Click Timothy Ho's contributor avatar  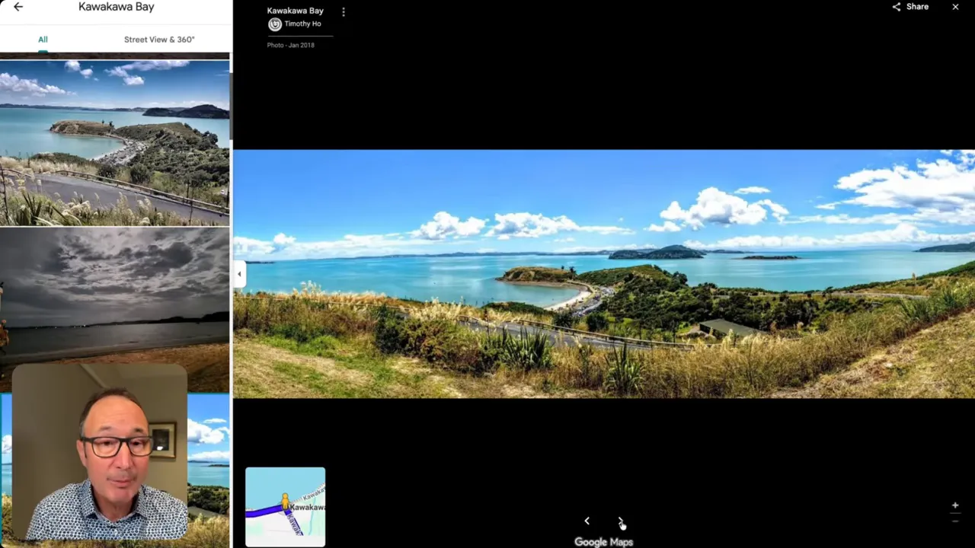[274, 24]
